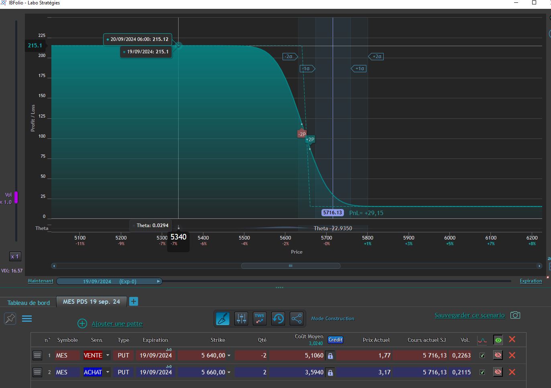Open the ACHAT direction dropdown
This screenshot has width=551, height=388.
(108, 372)
